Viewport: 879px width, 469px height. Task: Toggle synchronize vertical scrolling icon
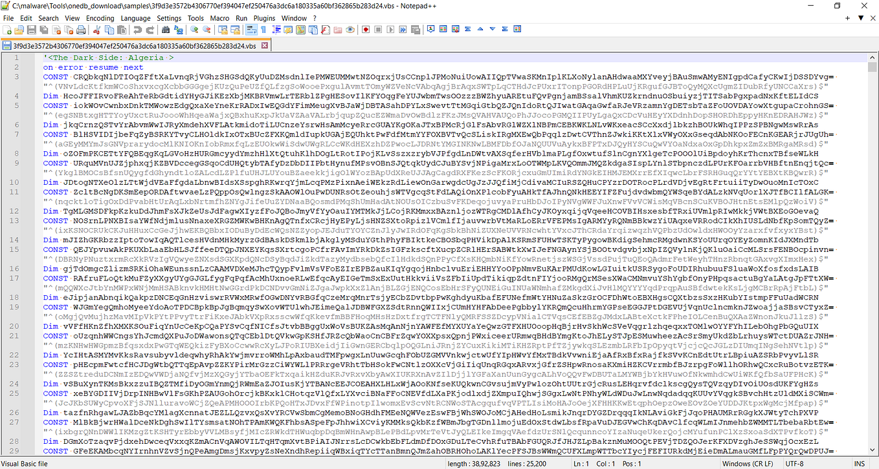coord(223,30)
